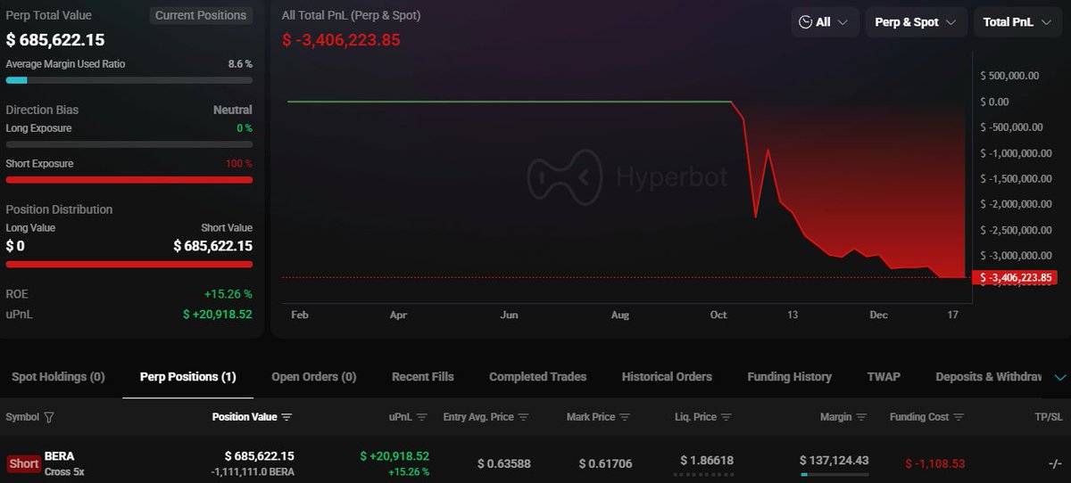
Task: Select the Funding History tab
Action: [789, 377]
